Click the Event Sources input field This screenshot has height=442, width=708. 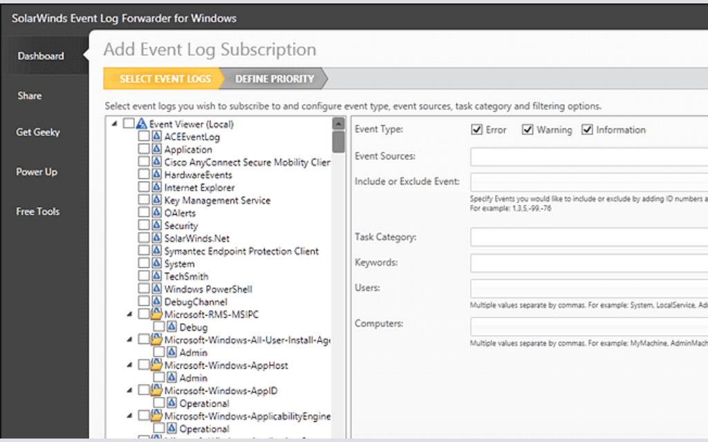point(589,157)
